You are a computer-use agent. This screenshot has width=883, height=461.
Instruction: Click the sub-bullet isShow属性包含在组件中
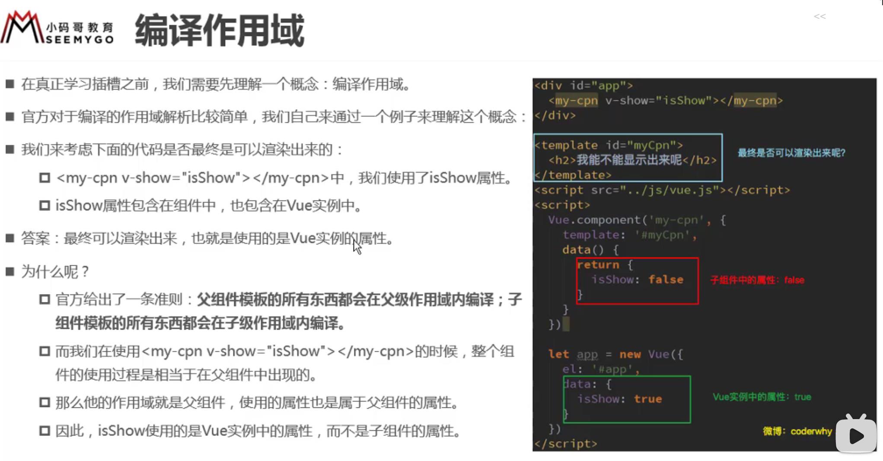coord(208,206)
